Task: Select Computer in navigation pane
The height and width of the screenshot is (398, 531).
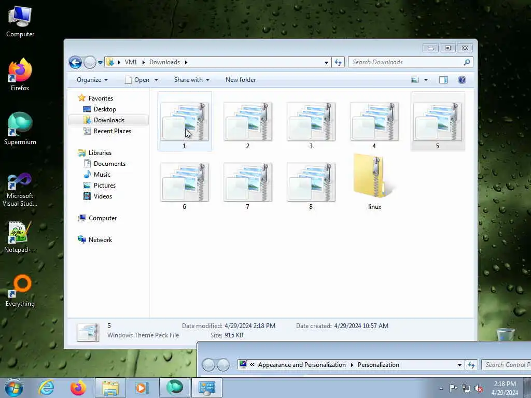Action: pos(102,218)
